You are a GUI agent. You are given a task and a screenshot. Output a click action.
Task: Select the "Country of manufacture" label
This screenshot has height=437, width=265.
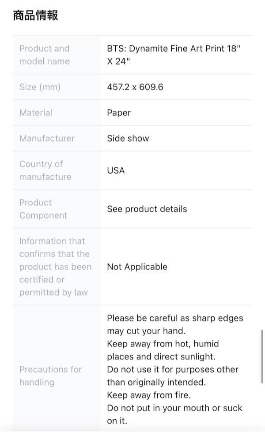click(x=44, y=170)
